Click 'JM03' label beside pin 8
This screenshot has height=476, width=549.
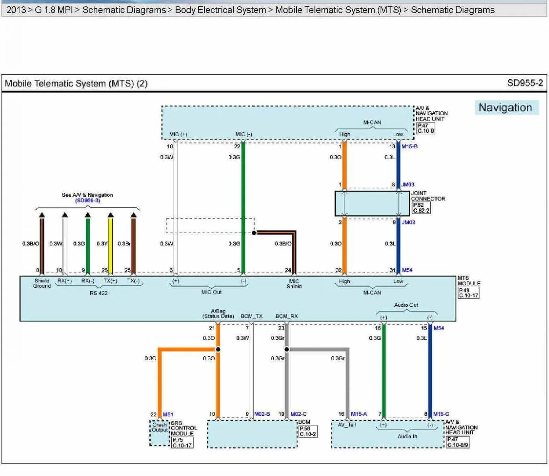[408, 184]
